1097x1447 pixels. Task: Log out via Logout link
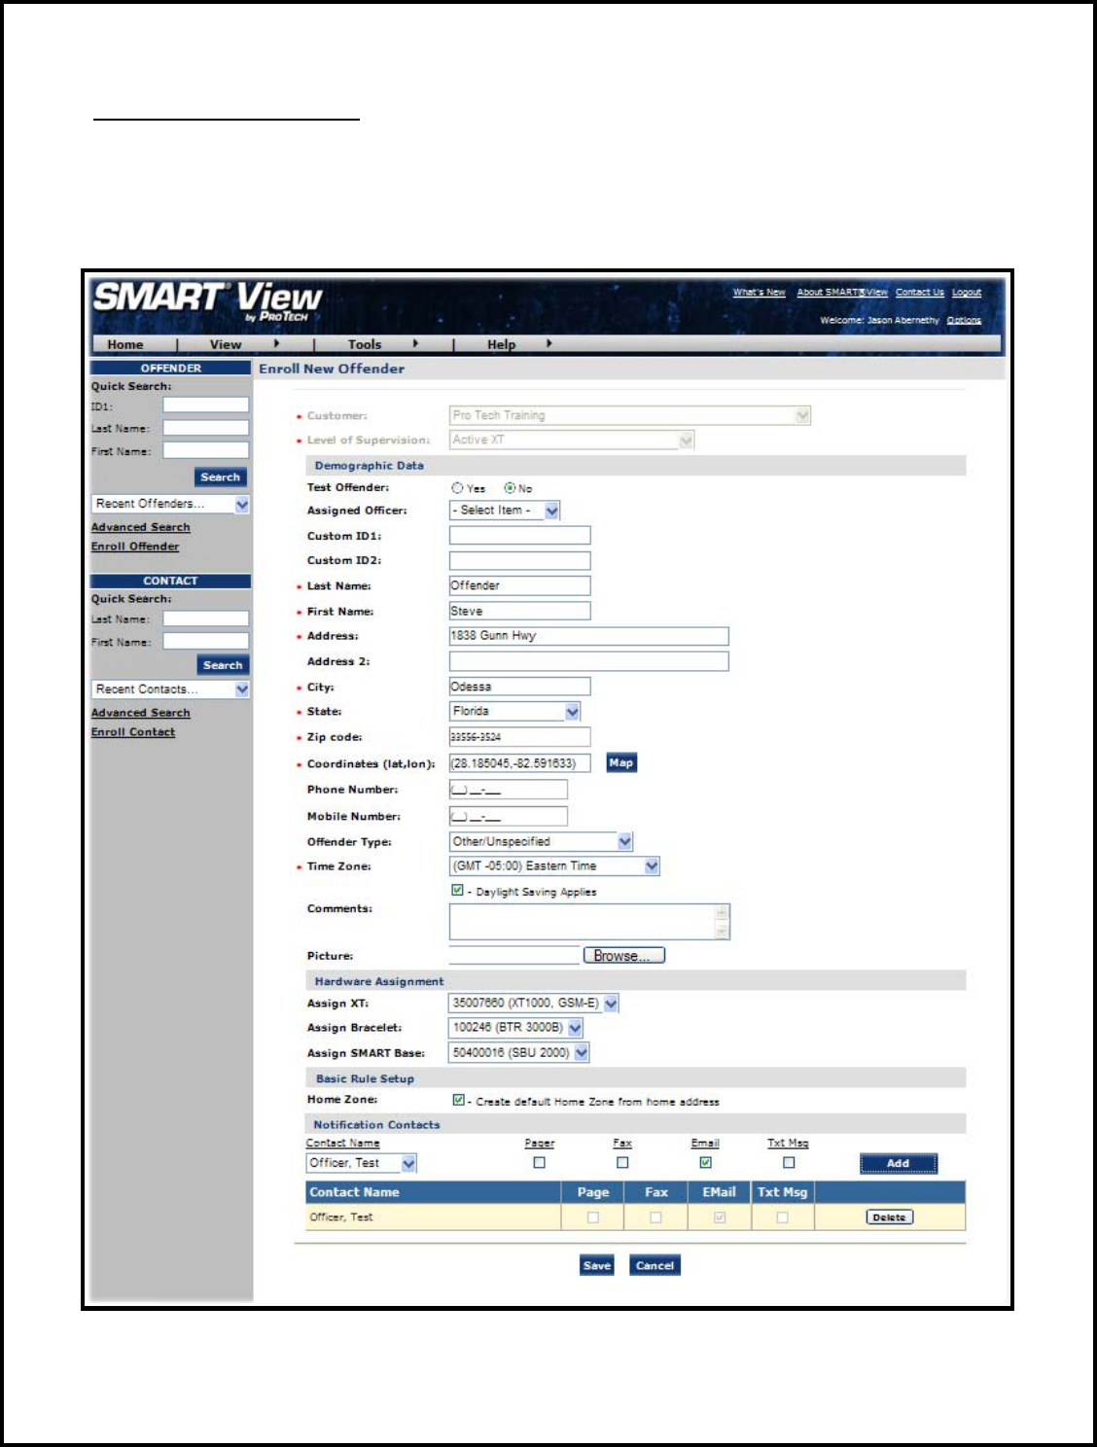(x=967, y=293)
